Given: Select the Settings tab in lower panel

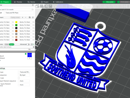Looking at the screenshot, I should tap(2, 68).
